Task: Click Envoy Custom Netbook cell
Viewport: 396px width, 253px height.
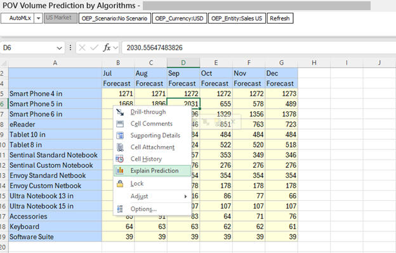Action: point(55,186)
